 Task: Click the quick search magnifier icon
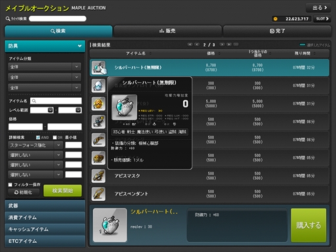point(8,19)
